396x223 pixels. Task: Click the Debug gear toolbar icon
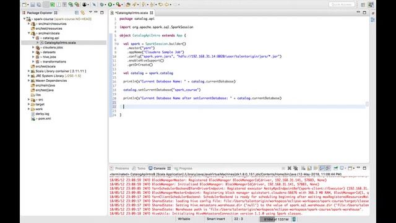point(101,4)
